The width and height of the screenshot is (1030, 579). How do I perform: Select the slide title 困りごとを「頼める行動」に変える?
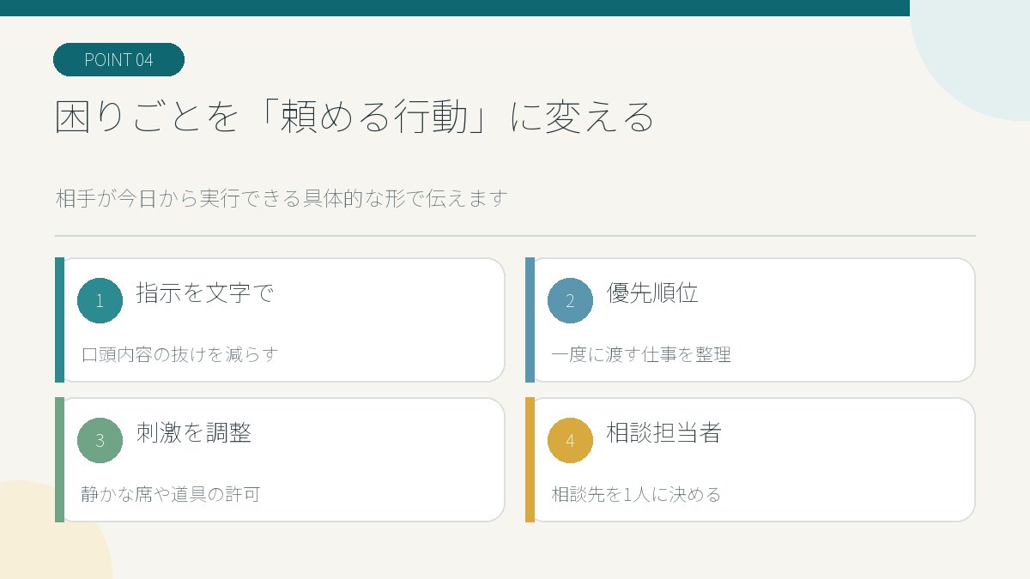[354, 118]
